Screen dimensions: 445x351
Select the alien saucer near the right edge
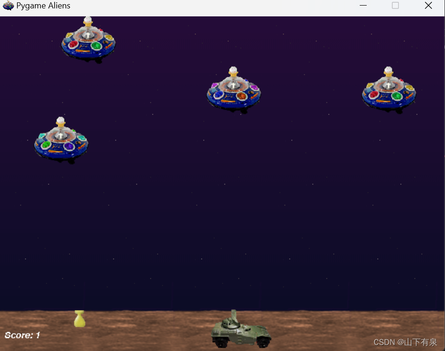point(389,90)
